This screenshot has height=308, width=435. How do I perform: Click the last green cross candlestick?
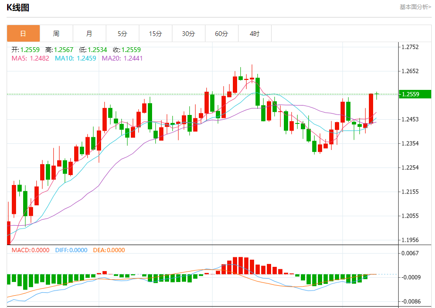tap(377, 96)
